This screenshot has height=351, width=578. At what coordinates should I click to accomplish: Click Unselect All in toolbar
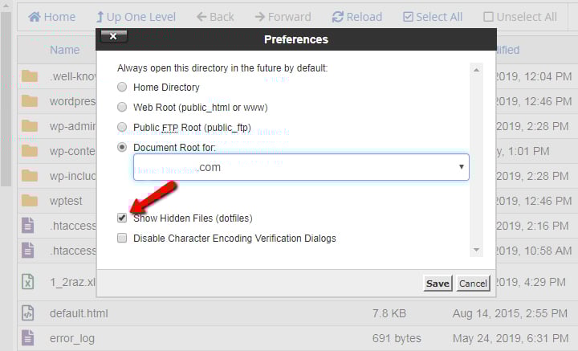click(x=519, y=17)
